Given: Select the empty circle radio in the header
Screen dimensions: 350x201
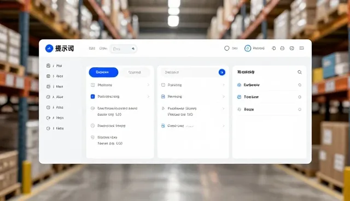Looking at the screenshot, I should 227,48.
